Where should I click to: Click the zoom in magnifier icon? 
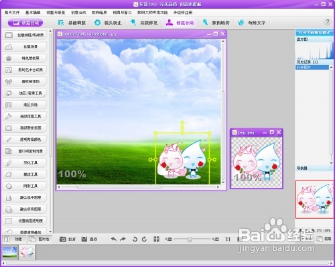point(215,239)
